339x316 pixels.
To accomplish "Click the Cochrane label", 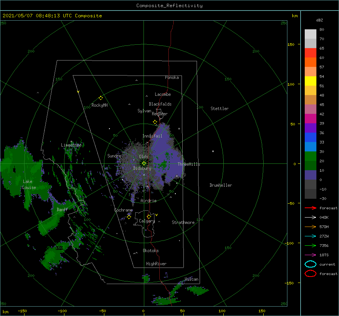I will pos(123,210).
